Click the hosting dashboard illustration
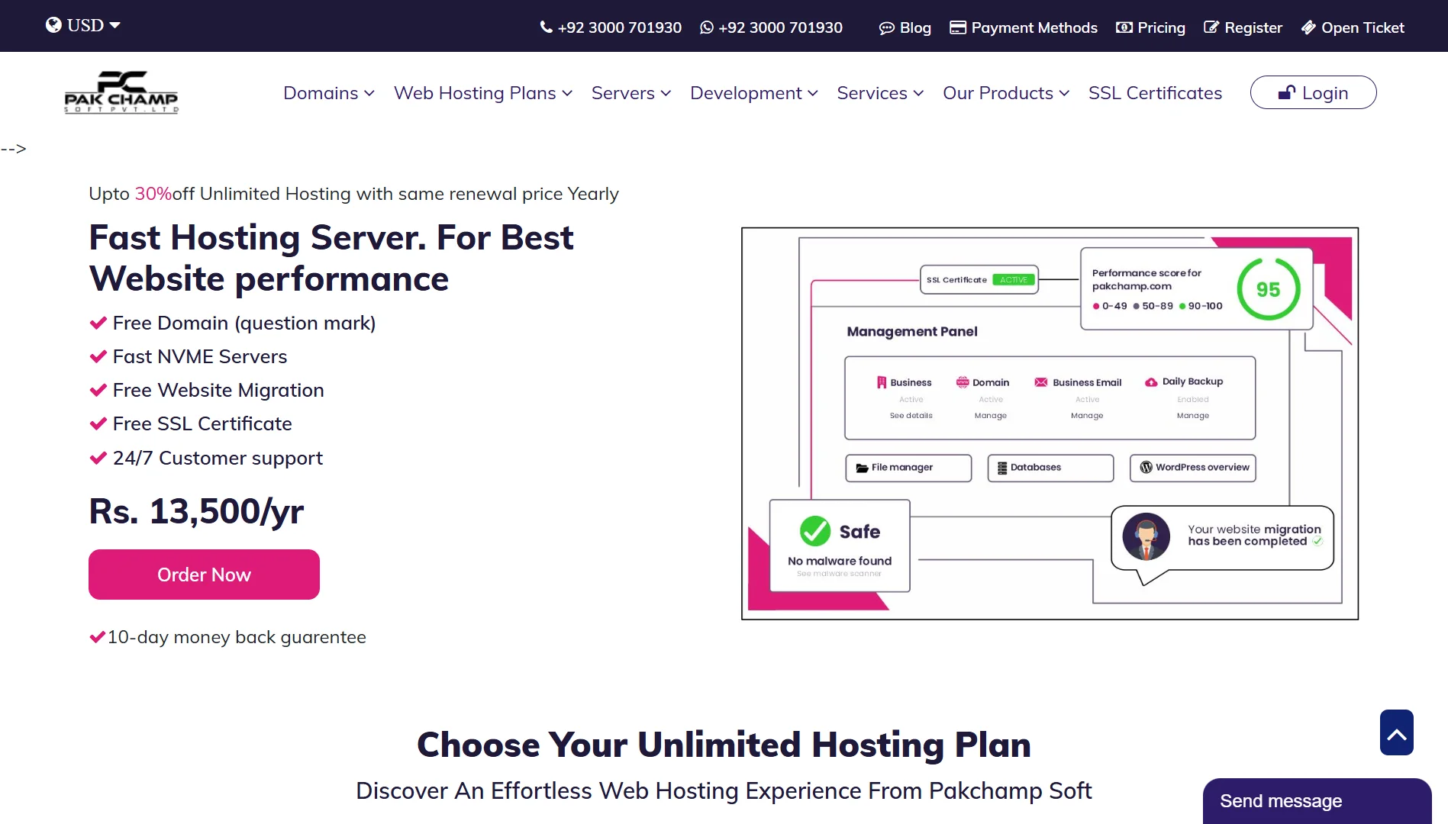The height and width of the screenshot is (824, 1448). pos(1050,423)
